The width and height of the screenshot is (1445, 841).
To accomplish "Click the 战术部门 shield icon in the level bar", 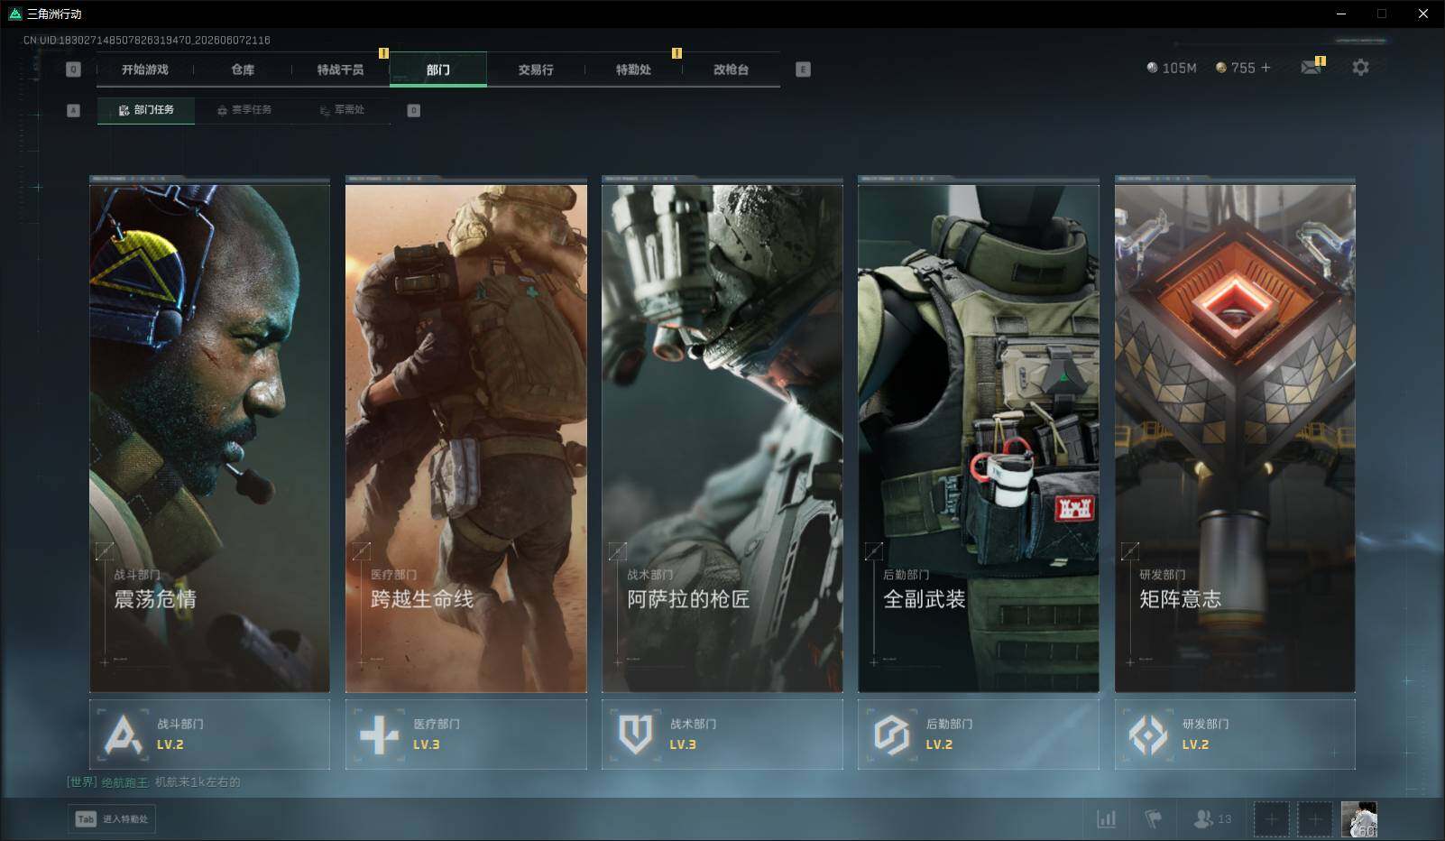I will click(x=635, y=735).
